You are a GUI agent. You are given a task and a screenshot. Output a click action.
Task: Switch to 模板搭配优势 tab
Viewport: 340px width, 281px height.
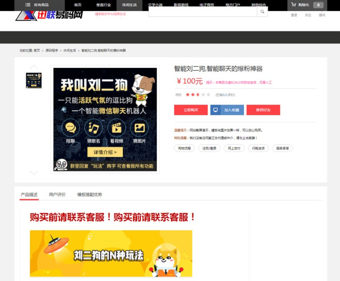click(89, 195)
